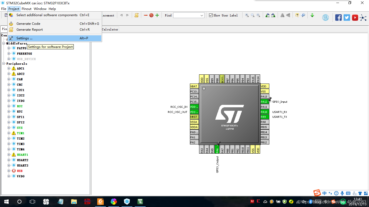369x207 pixels.
Task: Choose Settings from the Project menu
Action: [32, 38]
